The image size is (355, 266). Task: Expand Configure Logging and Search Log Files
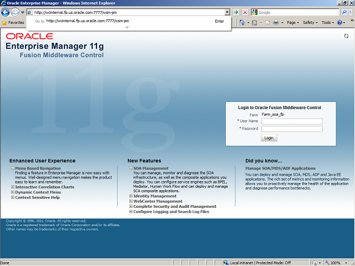(x=131, y=212)
